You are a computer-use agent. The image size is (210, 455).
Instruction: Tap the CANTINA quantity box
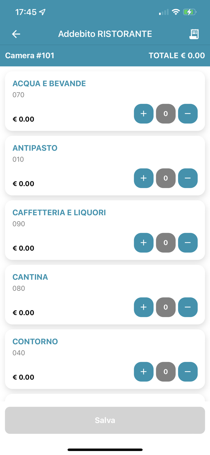[x=166, y=307]
